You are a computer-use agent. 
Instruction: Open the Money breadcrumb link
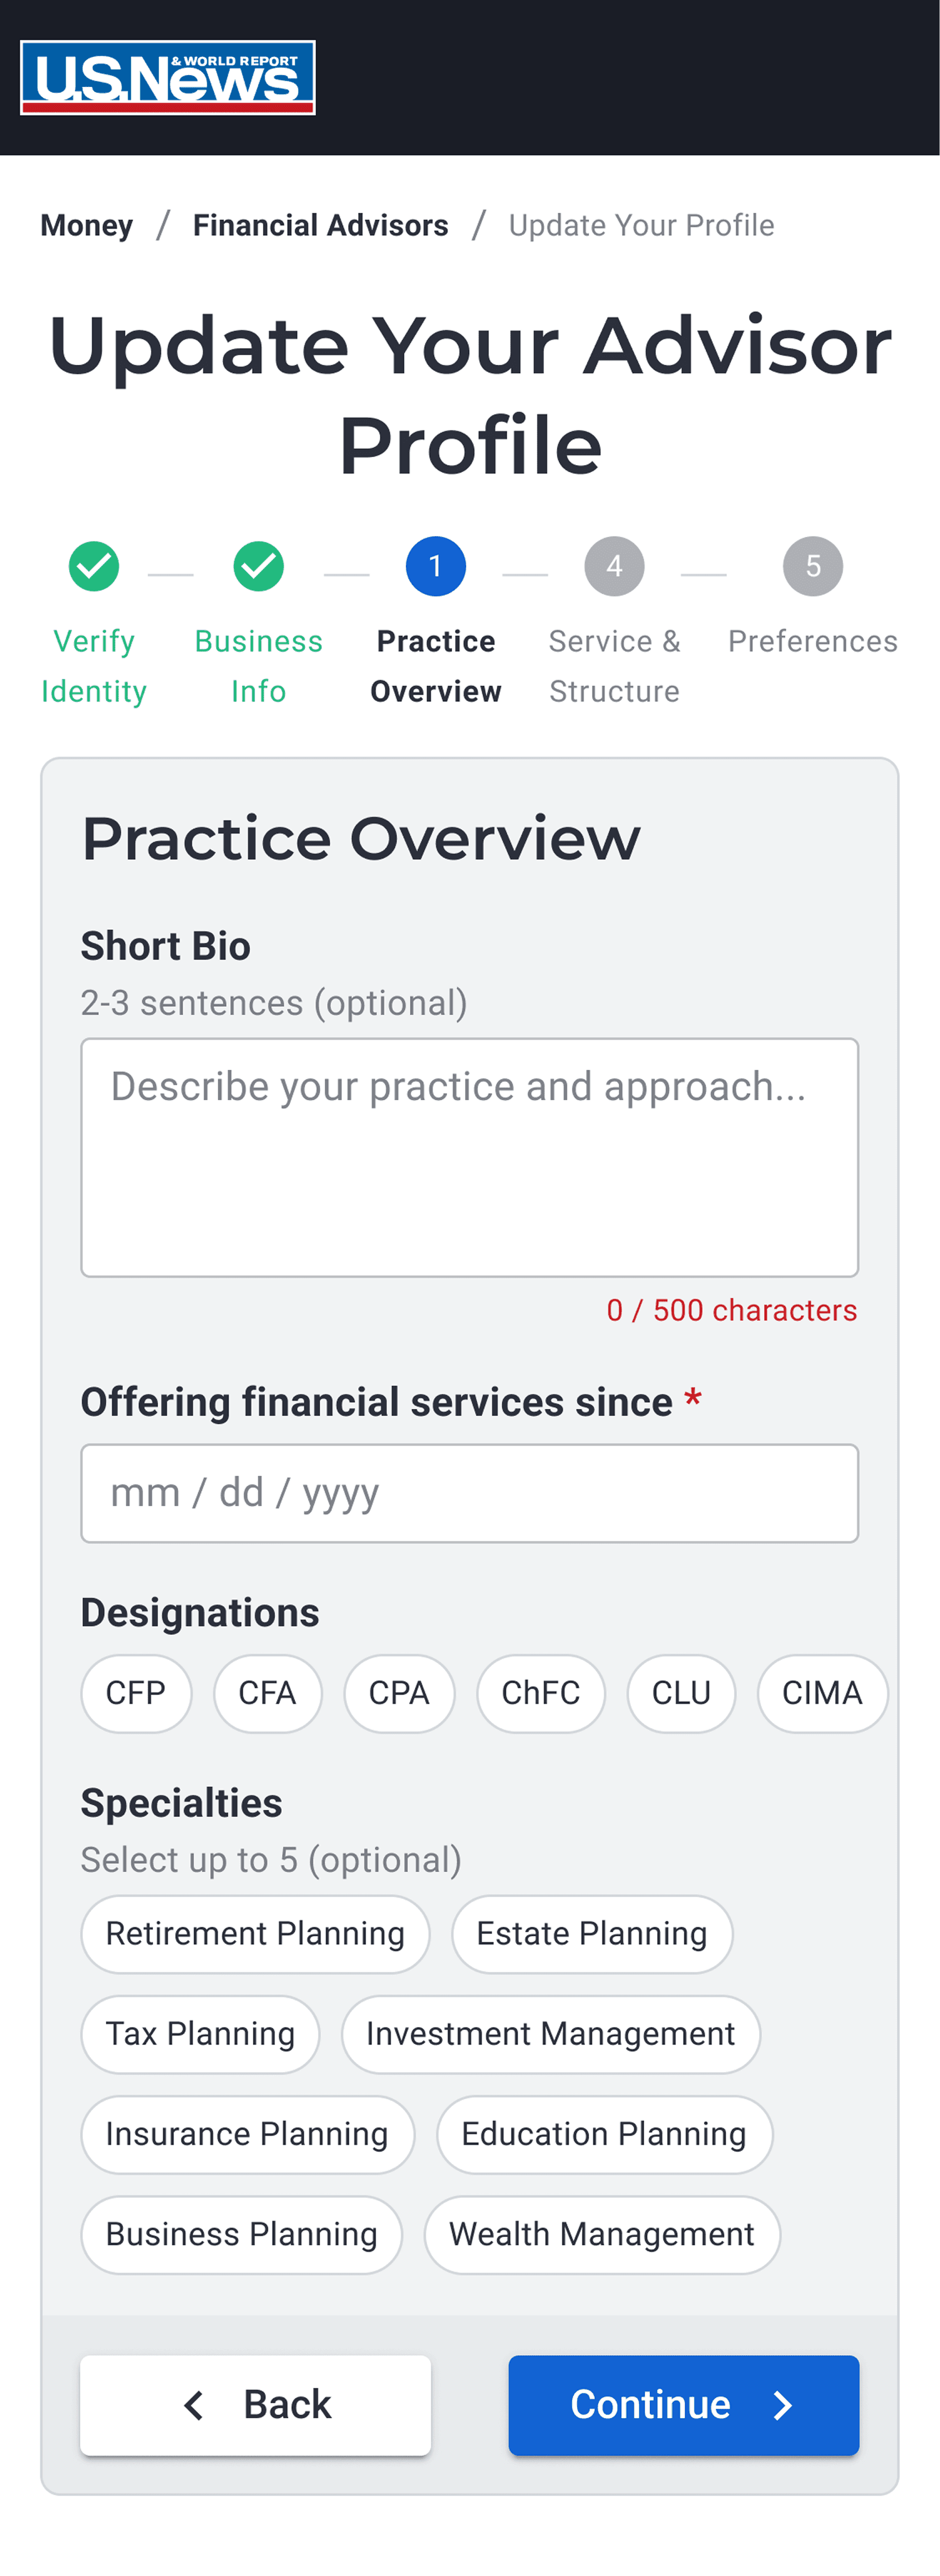[x=87, y=225]
